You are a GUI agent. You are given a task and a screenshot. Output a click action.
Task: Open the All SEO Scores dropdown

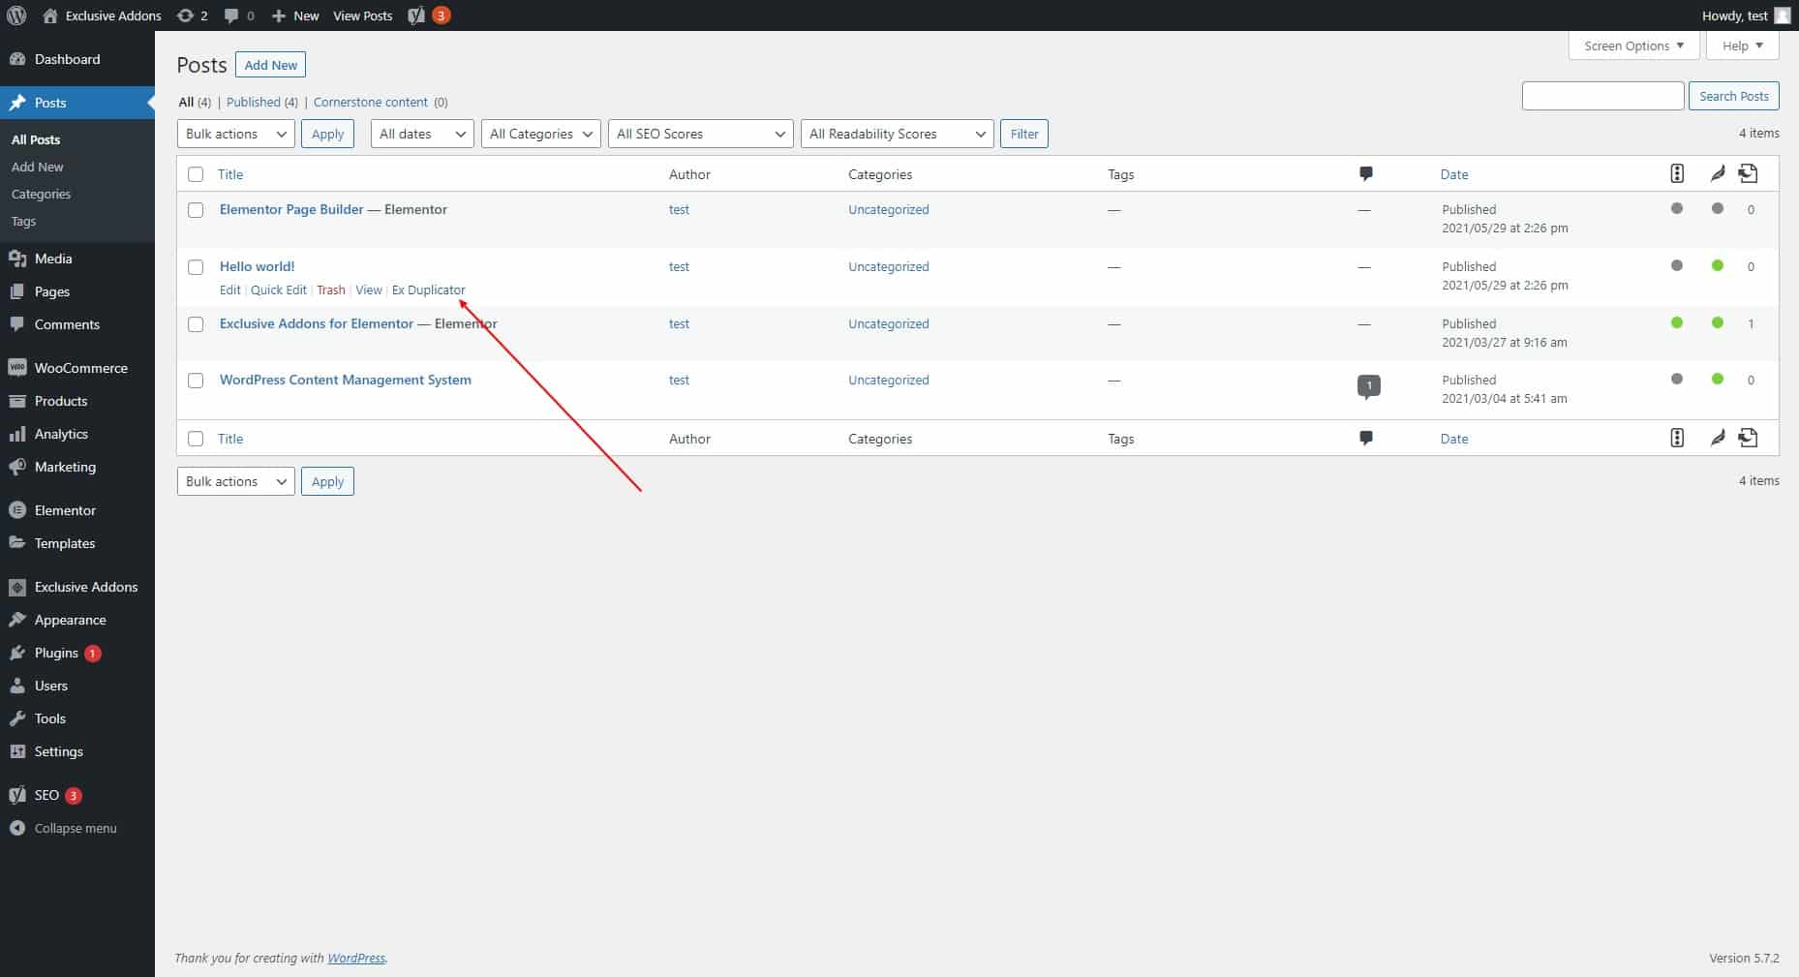[701, 134]
